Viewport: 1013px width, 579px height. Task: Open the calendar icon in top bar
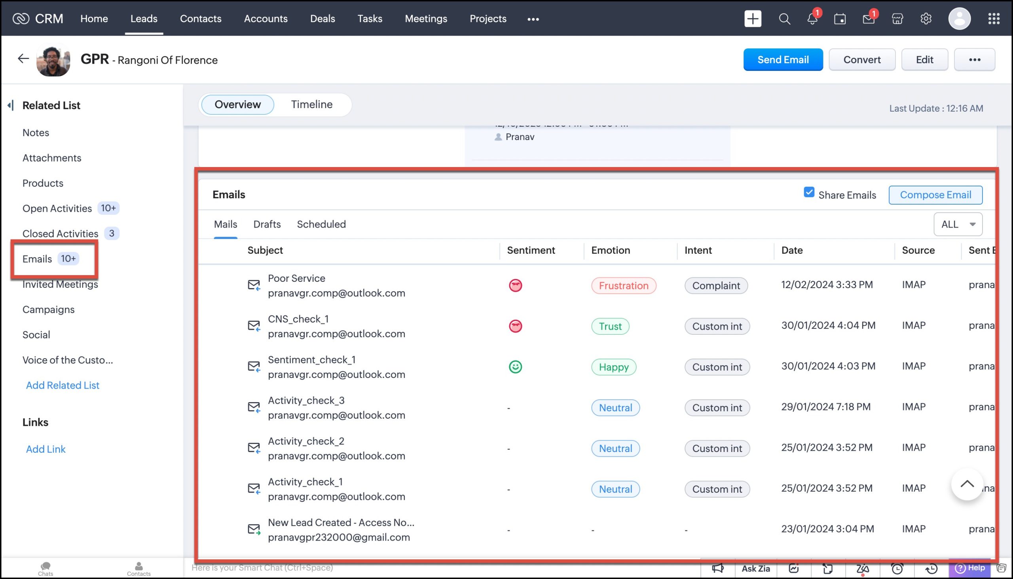pyautogui.click(x=840, y=19)
